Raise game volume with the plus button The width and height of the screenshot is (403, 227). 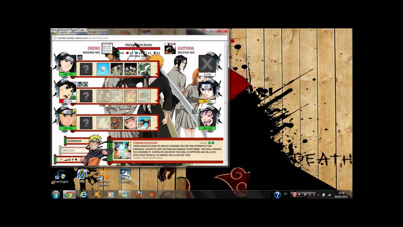[73, 160]
